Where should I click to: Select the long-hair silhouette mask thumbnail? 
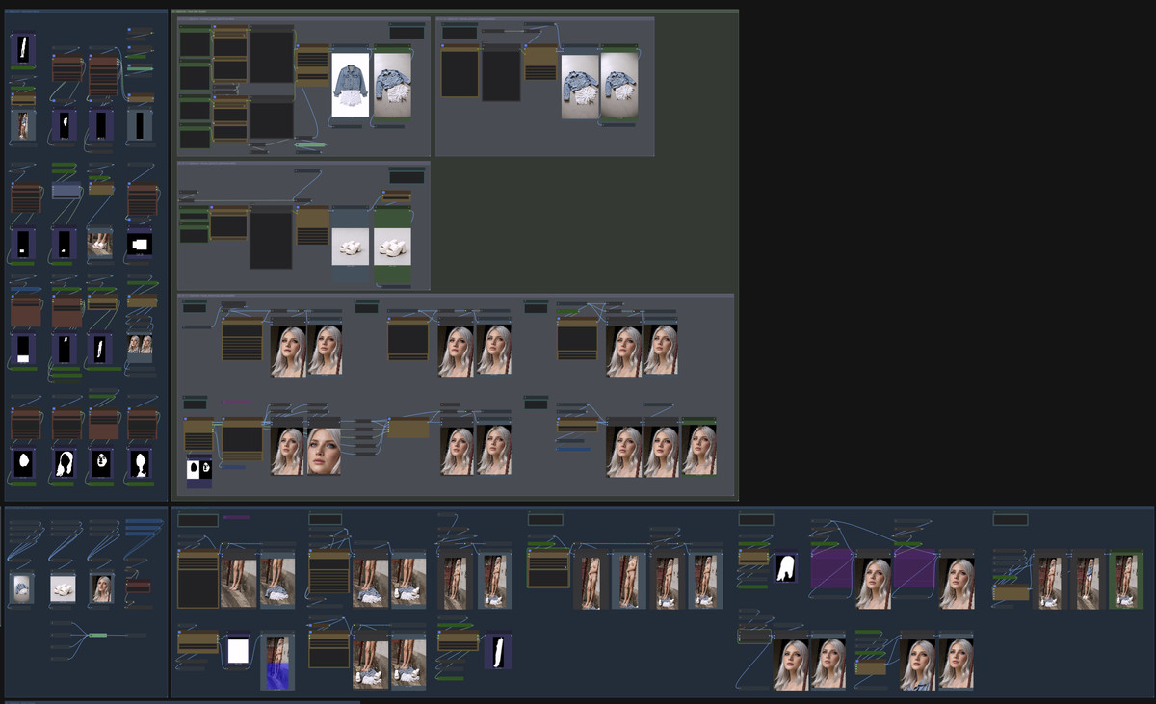pos(65,463)
